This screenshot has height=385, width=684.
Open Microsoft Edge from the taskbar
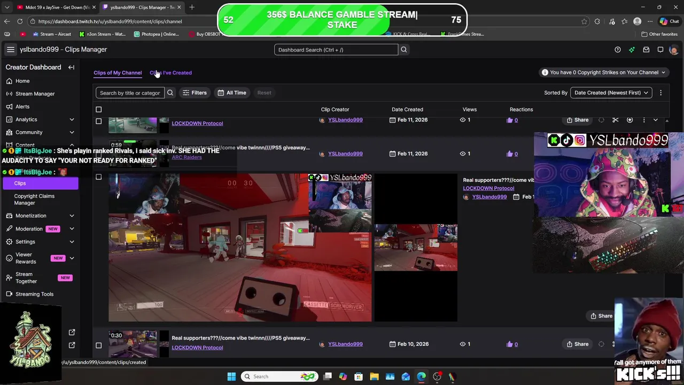tap(421, 376)
